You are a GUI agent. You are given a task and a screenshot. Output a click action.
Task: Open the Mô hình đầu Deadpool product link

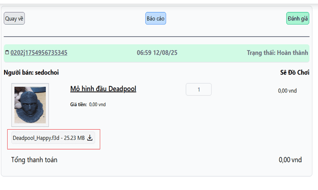coord(103,89)
